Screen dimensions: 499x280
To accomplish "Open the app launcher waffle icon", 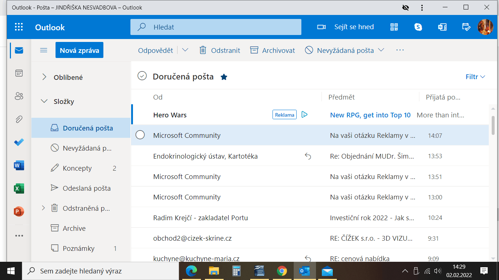I will 19,27.
